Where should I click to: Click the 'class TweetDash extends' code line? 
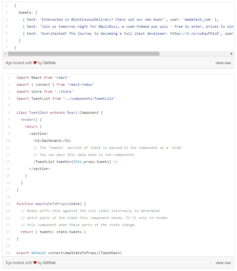(59, 113)
